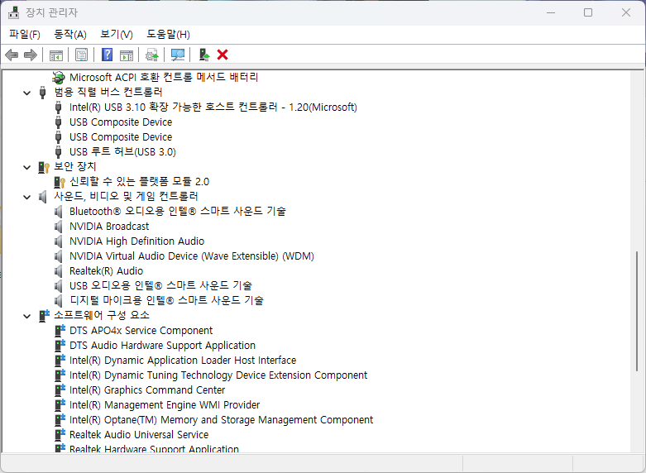Click the 보안 장치 category icon
The width and height of the screenshot is (646, 473).
(x=44, y=167)
